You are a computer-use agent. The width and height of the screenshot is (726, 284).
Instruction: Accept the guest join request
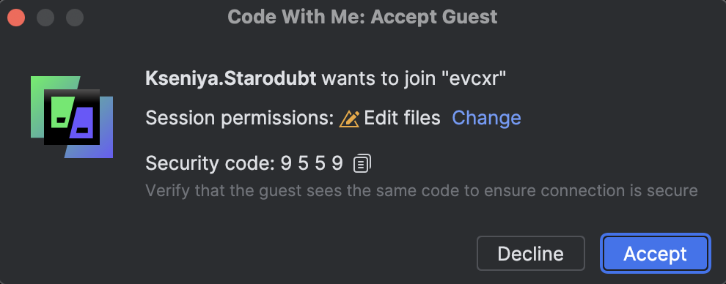click(x=655, y=253)
